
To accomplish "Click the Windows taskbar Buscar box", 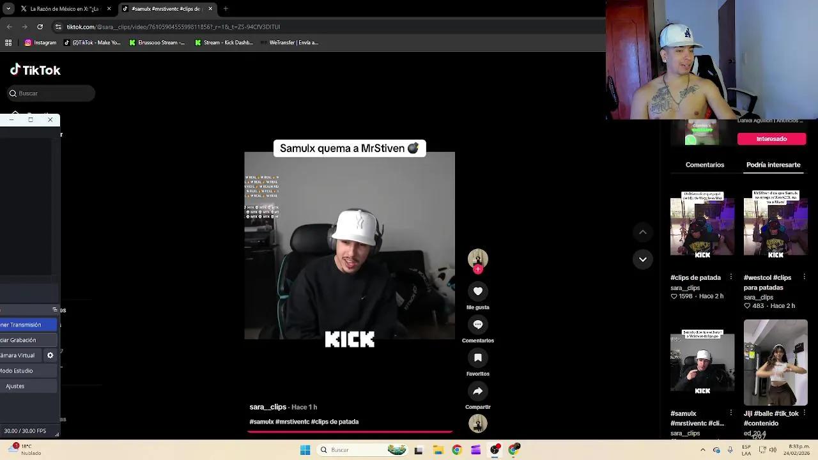I will click(364, 450).
